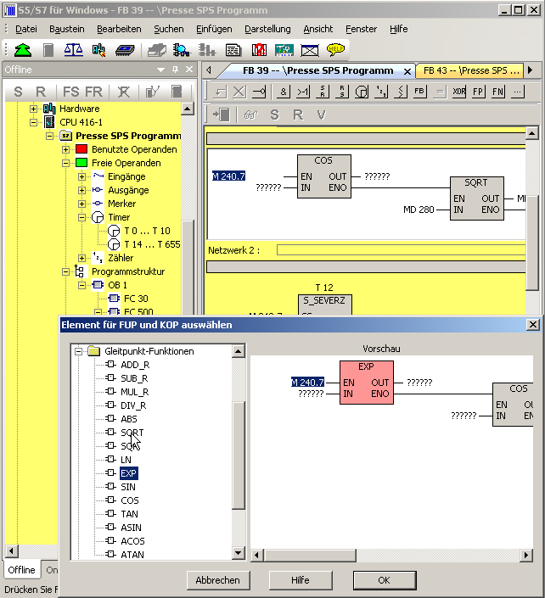
Task: Click the Netzwerk 2 title input field
Action: [401, 250]
